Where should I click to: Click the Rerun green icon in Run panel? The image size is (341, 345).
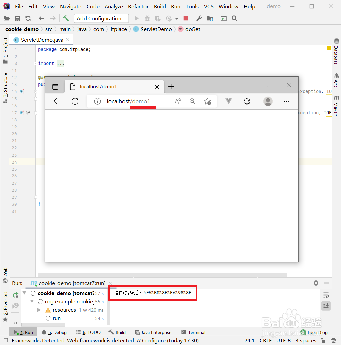(16, 295)
